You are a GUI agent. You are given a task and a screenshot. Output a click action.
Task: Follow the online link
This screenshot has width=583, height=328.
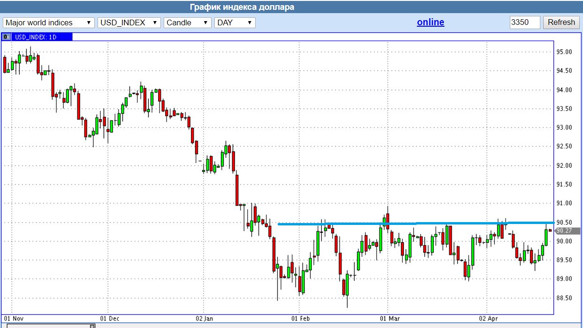coord(430,22)
